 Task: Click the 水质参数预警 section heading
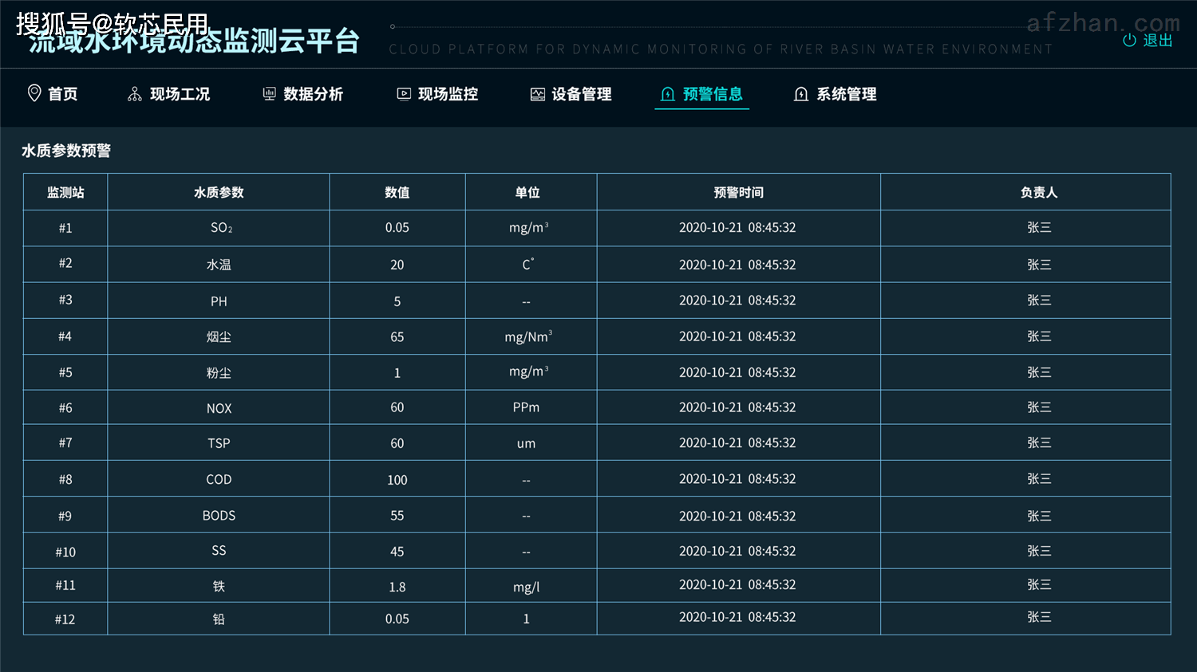tap(66, 151)
